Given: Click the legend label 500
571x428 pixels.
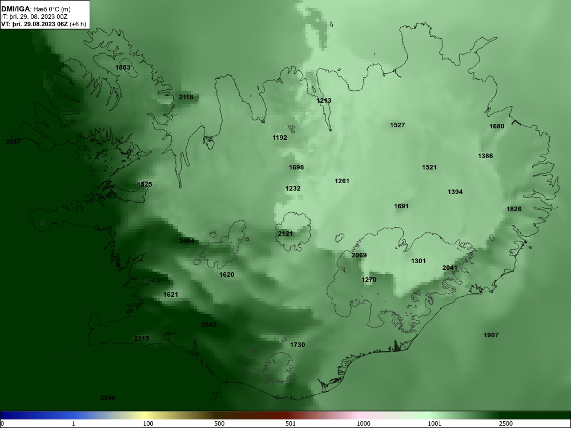Looking at the screenshot, I should 219,423.
